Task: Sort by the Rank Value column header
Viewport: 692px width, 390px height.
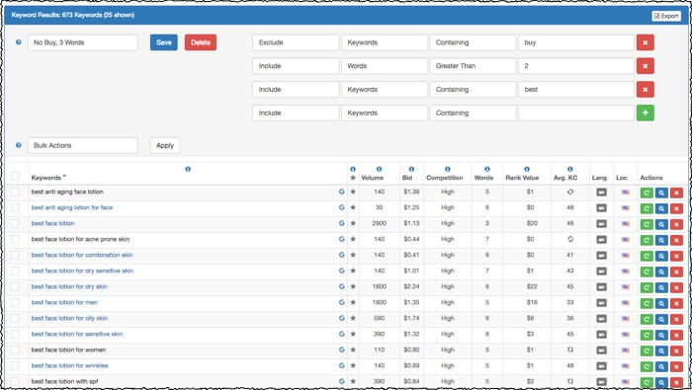Action: pos(522,178)
